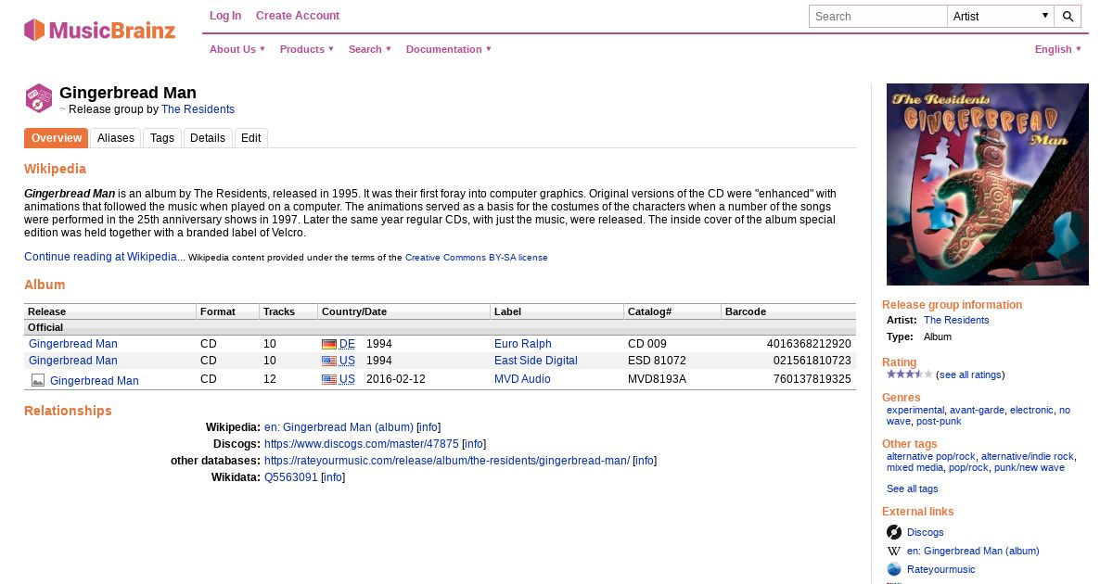Screen dimensions: 1113x584
Task: Focus the Search input field
Action: (x=878, y=16)
